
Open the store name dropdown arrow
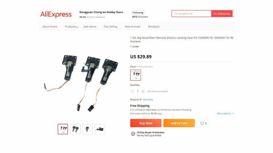point(124,12)
